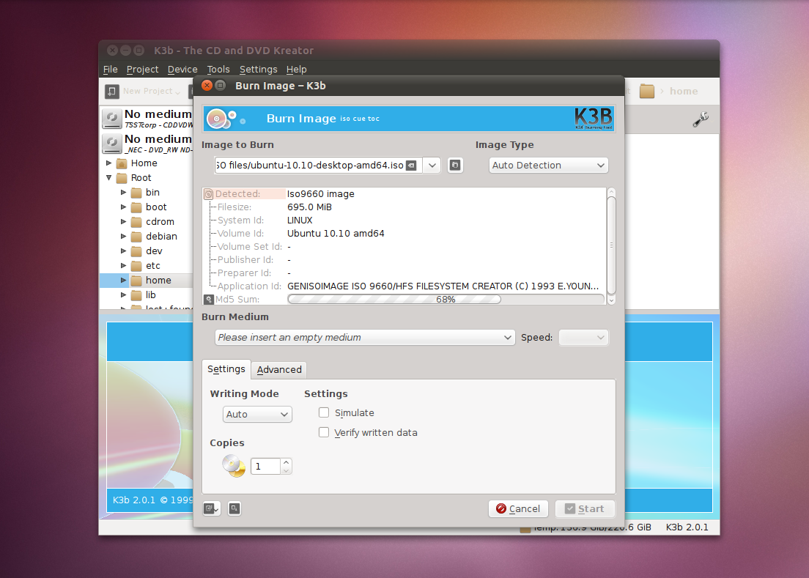This screenshot has height=578, width=809.
Task: Open the Image to Burn path history dropdown
Action: [x=432, y=166]
